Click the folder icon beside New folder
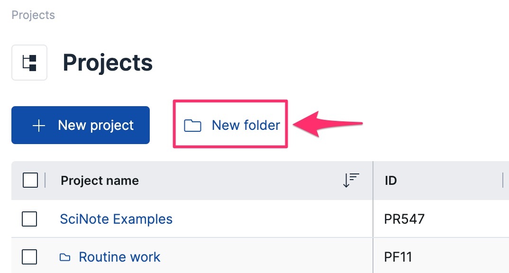Screen dimensions: 509x273 coord(192,126)
